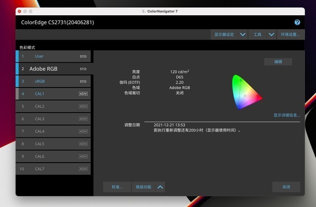
Task: Select color mode 5 CAL2
Action: 53,106
